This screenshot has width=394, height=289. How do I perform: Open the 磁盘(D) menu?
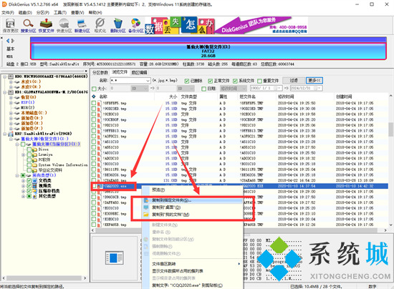point(25,13)
